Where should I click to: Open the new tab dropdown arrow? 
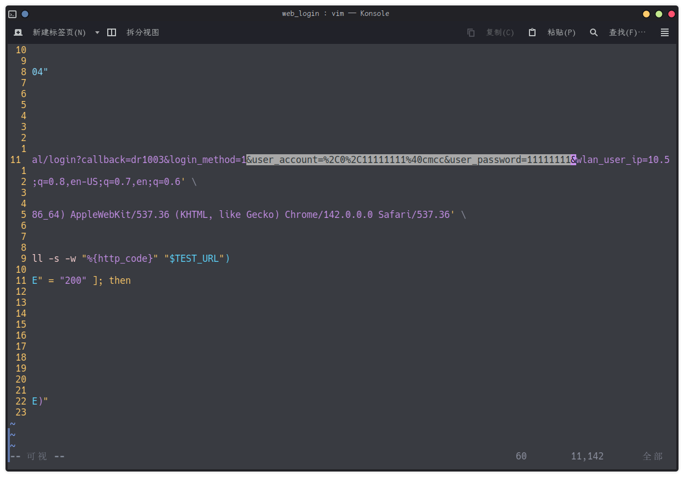(97, 32)
